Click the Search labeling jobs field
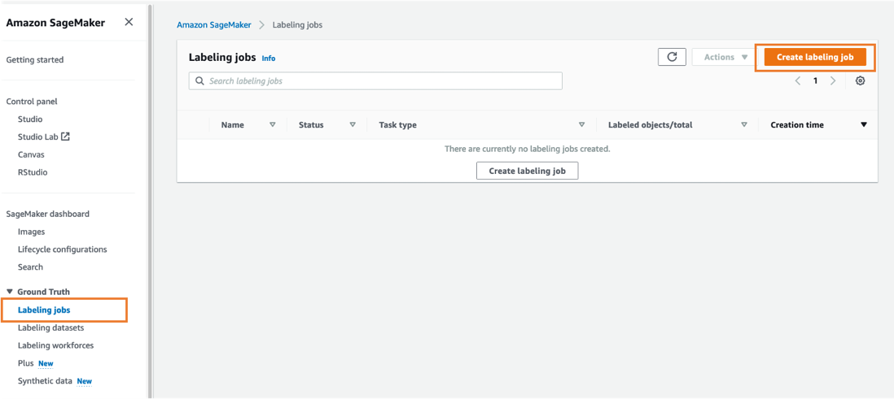 (x=383, y=81)
